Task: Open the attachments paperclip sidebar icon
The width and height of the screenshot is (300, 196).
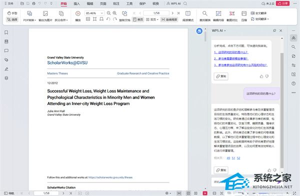Action: [x=6, y=59]
